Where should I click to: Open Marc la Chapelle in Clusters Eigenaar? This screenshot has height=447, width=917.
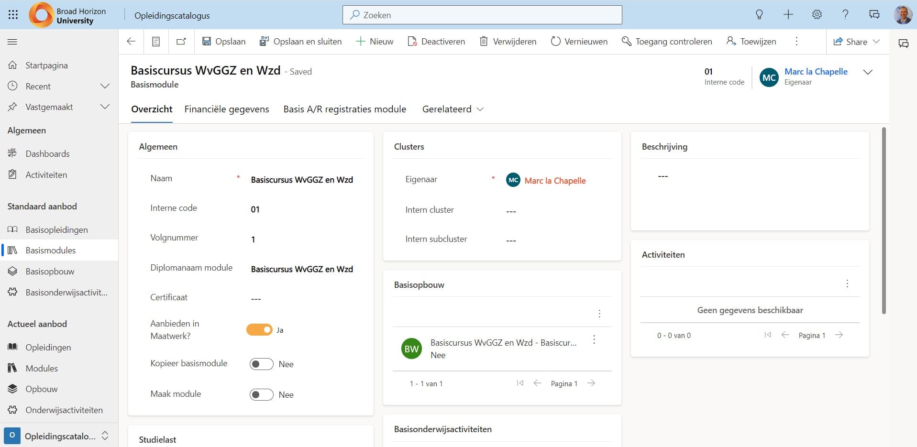pos(555,181)
